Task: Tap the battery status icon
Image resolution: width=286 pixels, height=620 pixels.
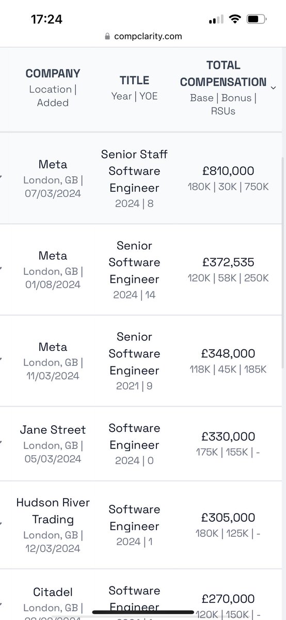Action: [256, 20]
